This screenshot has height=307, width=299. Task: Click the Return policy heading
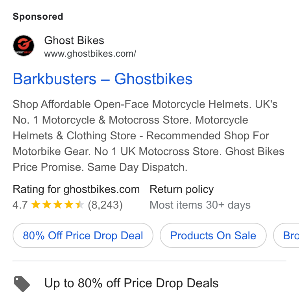[x=182, y=189]
